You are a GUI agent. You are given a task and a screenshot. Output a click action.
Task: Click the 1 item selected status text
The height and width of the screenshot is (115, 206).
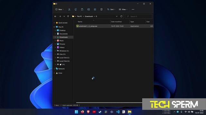(x=70, y=105)
